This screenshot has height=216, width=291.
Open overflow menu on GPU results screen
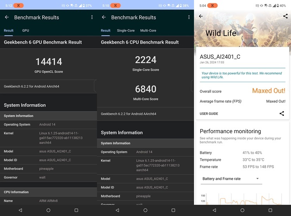[x=92, y=17]
